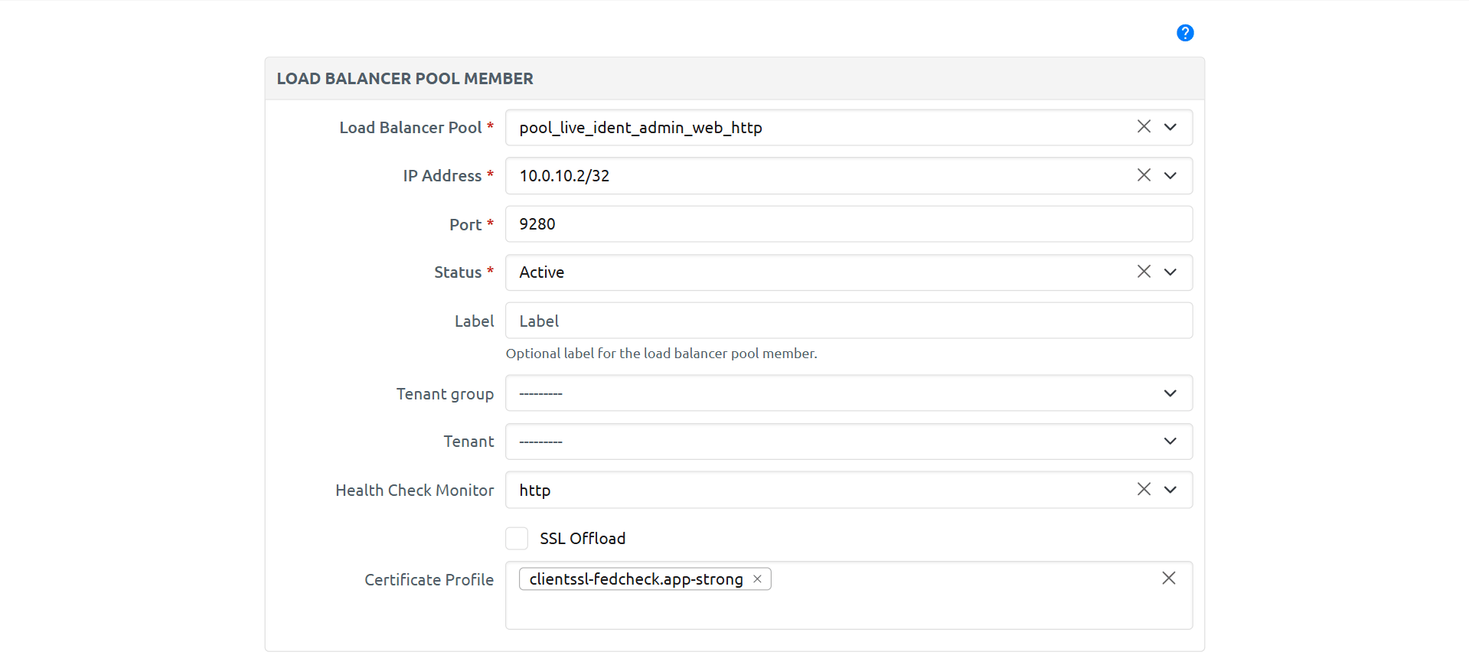
Task: Open the Tenant dropdown
Action: pyautogui.click(x=848, y=442)
